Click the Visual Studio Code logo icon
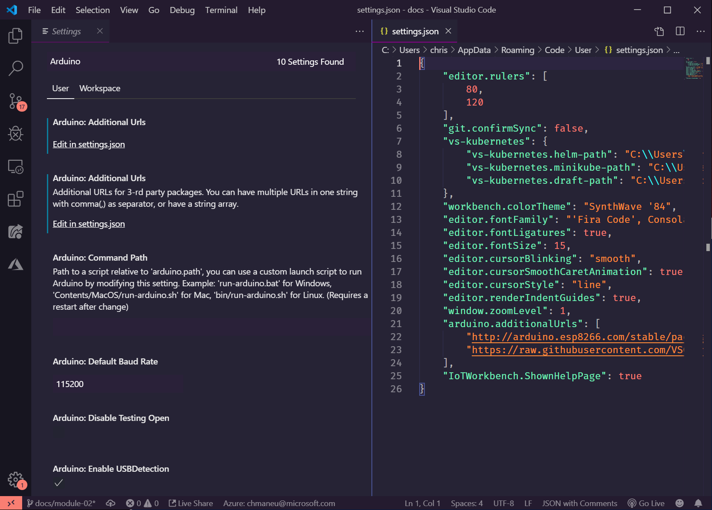 (12, 10)
